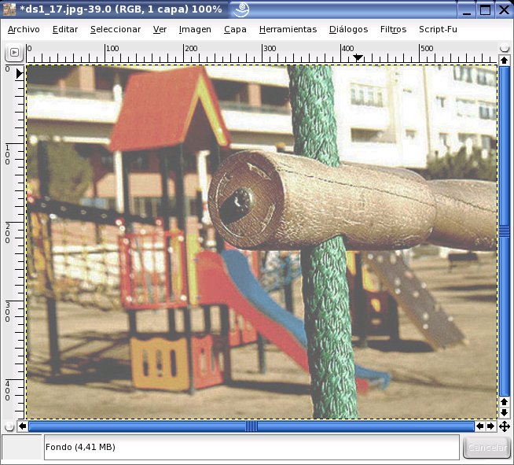Click the status bar text Fondo (4,41 MB)
Viewport: 514px width, 465px height.
coord(80,447)
